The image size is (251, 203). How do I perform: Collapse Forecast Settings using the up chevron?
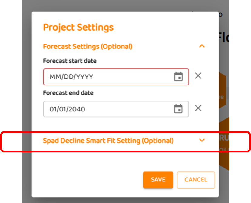(202, 46)
